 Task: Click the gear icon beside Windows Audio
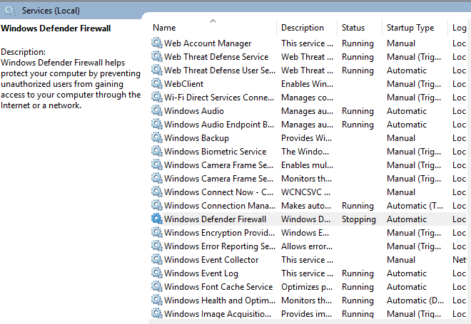click(x=157, y=110)
